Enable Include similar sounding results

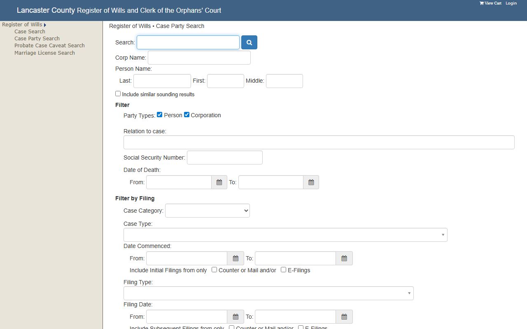[x=118, y=94]
